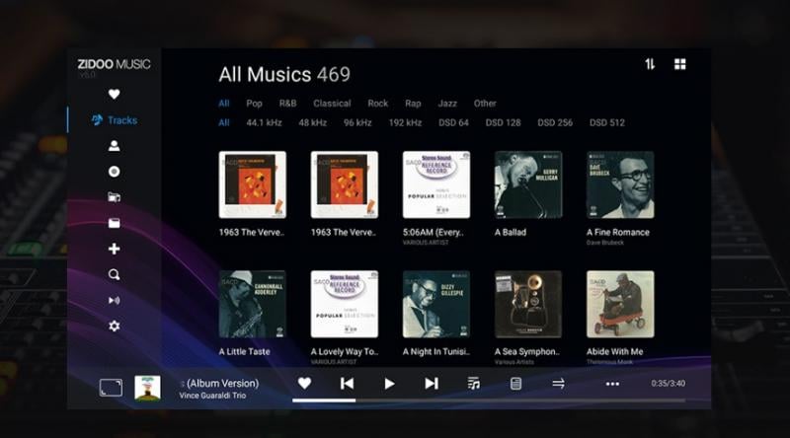The image size is (790, 438).
Task: Filter by 44.1 kHz sample rate
Action: click(264, 123)
